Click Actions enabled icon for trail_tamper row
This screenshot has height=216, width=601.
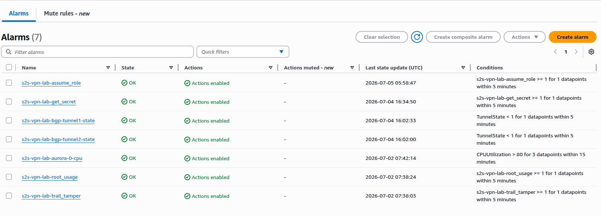coord(187,196)
